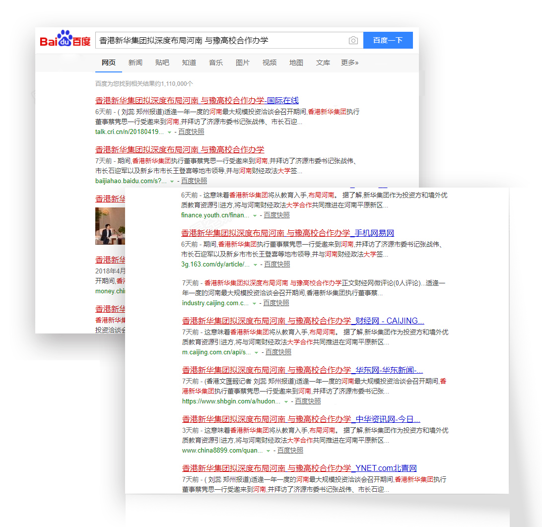Open the 中华资讯网-今日 result title
The width and height of the screenshot is (542, 527).
pos(301,419)
